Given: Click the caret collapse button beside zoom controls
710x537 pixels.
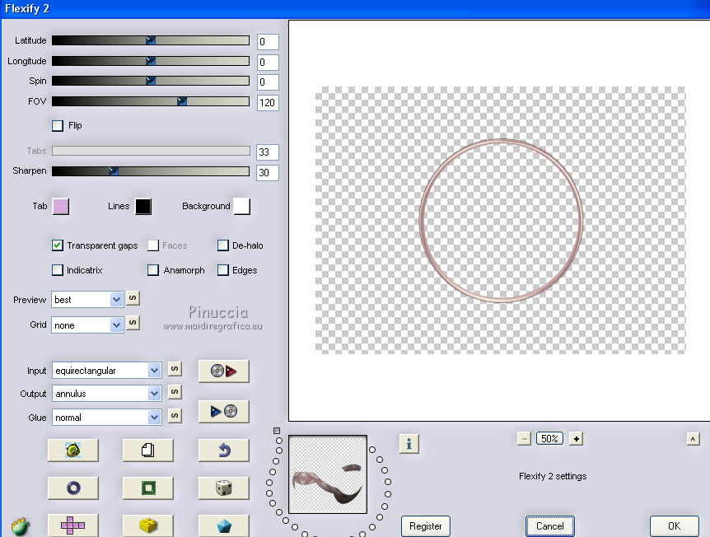Looking at the screenshot, I should pos(693,439).
